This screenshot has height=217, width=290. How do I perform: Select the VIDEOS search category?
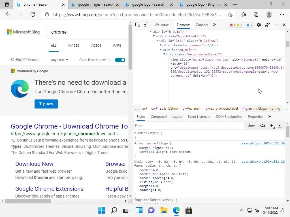click(96, 45)
